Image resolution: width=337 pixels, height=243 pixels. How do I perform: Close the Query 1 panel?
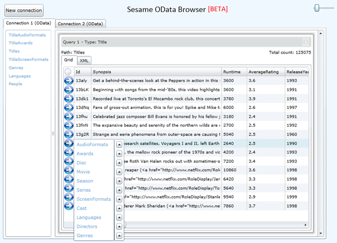(x=305, y=42)
